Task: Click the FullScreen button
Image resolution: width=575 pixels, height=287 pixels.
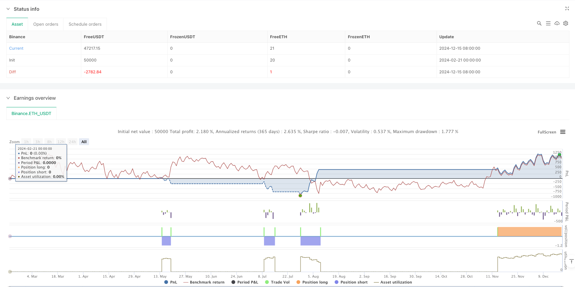Action: (547, 132)
